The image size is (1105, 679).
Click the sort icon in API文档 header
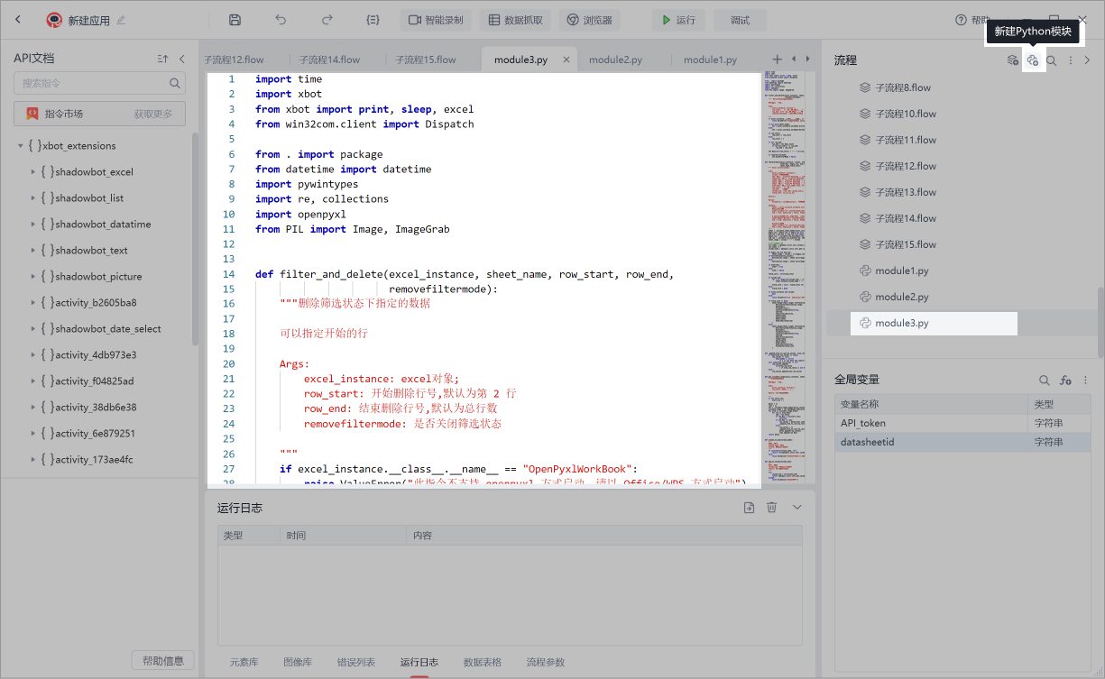point(163,59)
